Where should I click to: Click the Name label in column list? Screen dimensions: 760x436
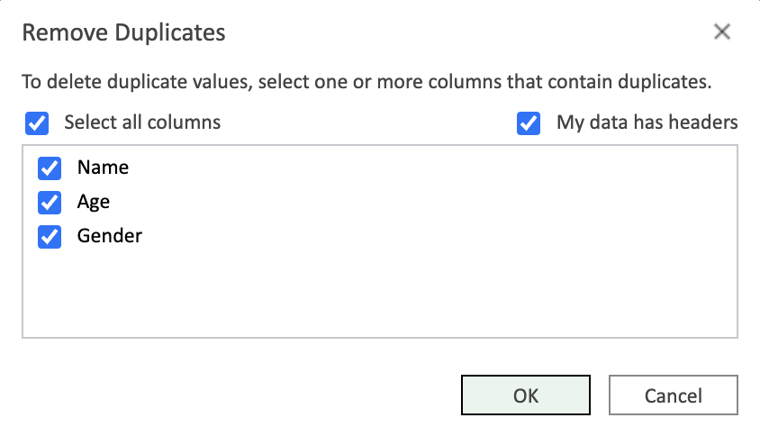point(103,168)
